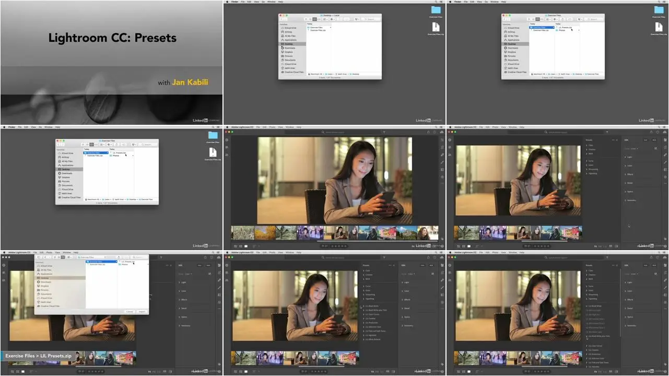Click the Exercise Files desktop folder in the top-middle frame

tap(436, 10)
